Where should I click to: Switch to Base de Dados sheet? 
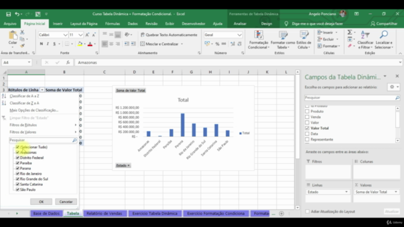click(x=46, y=214)
